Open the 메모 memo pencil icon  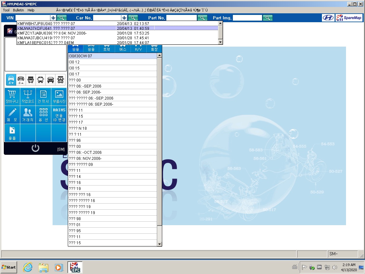coord(12,115)
